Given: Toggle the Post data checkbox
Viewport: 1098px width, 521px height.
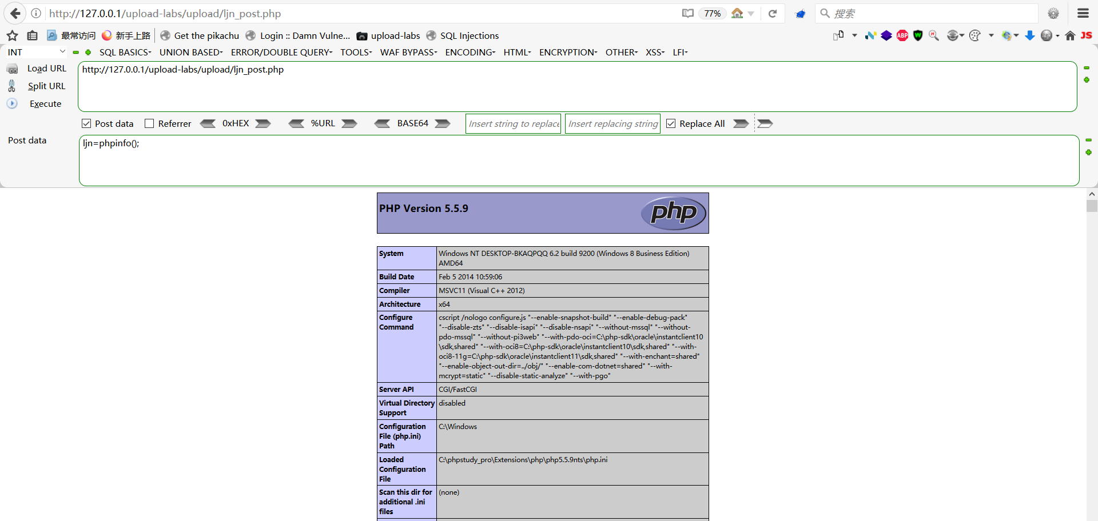Looking at the screenshot, I should point(86,123).
